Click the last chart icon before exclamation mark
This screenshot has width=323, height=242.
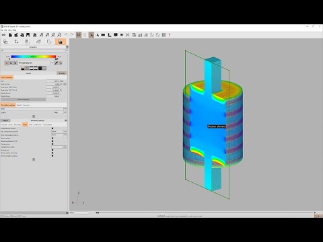click(164, 35)
